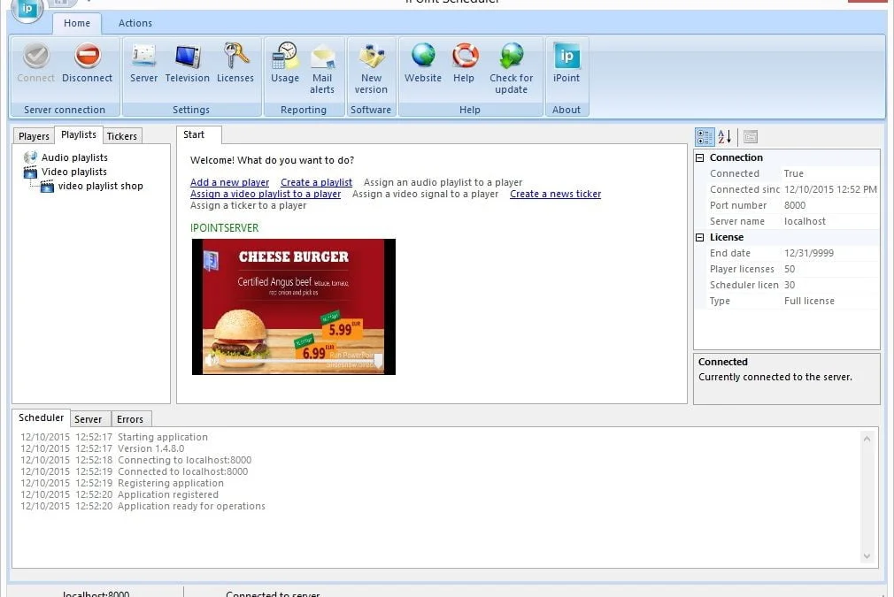
Task: Click Assign a video playlist to a player
Action: [x=266, y=194]
